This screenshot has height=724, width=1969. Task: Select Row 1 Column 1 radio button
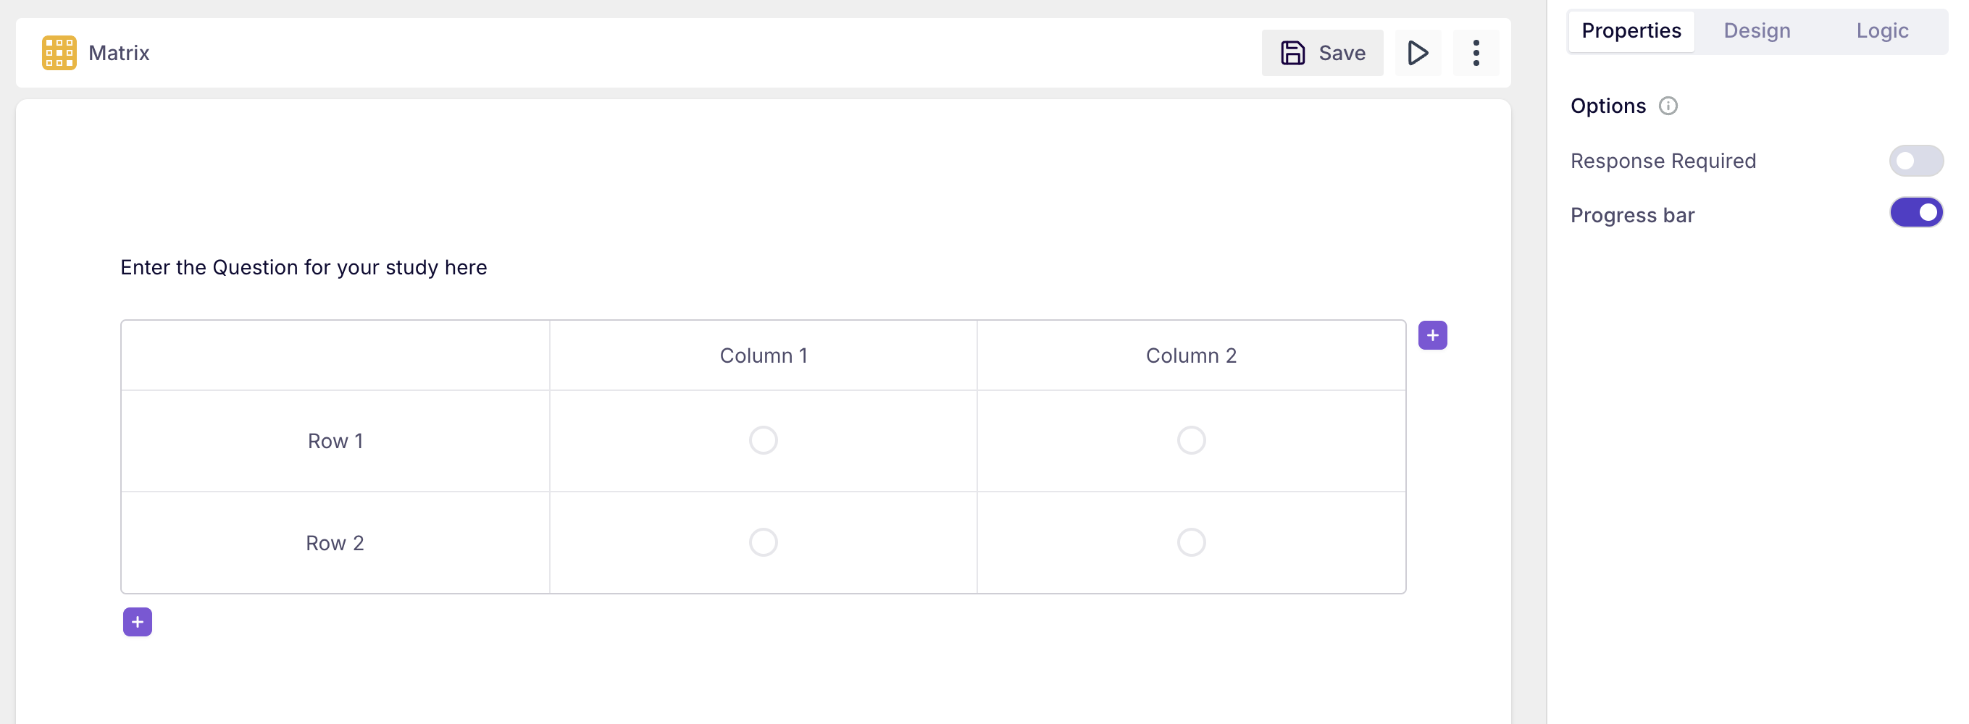point(763,441)
